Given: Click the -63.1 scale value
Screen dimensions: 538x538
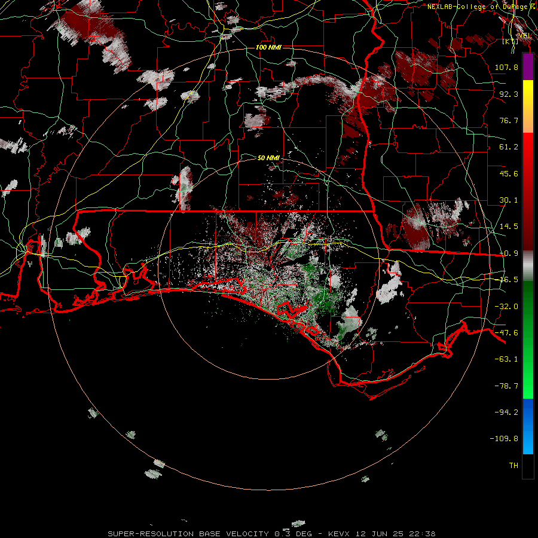Looking at the screenshot, I should pos(506,359).
